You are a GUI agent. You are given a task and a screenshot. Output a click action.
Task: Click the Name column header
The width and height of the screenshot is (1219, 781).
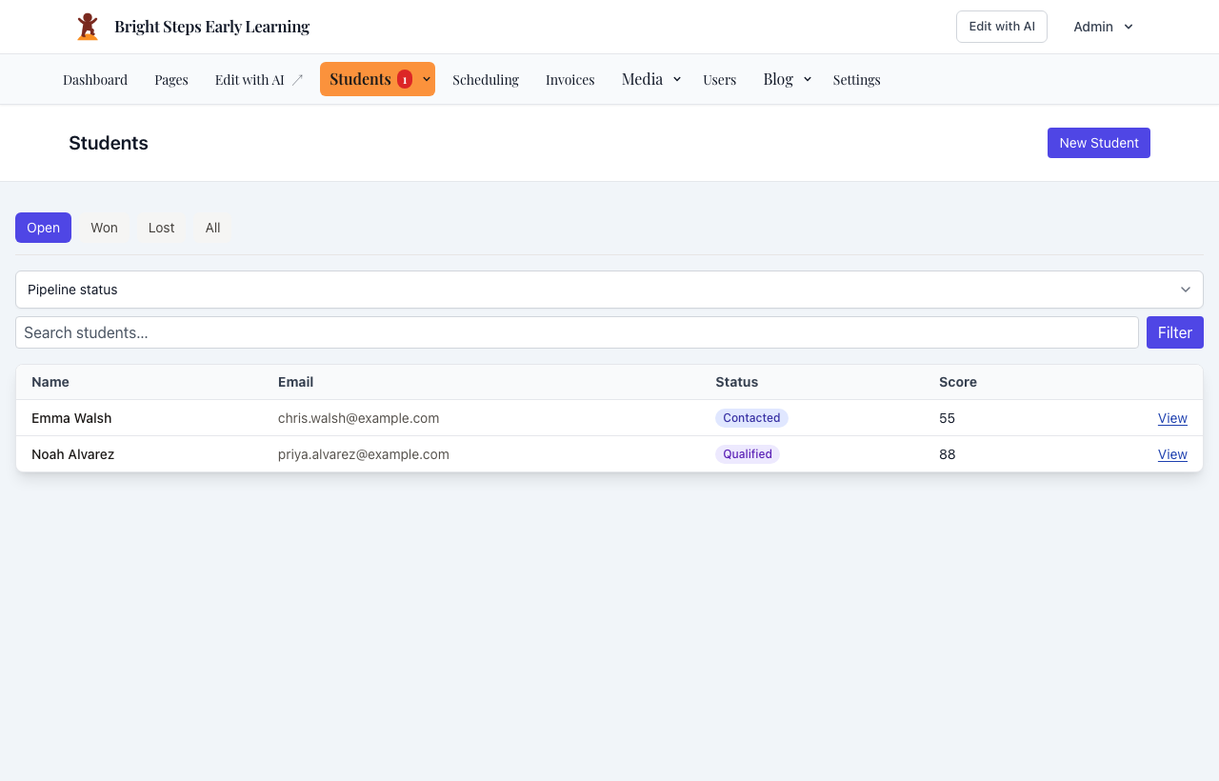(50, 382)
